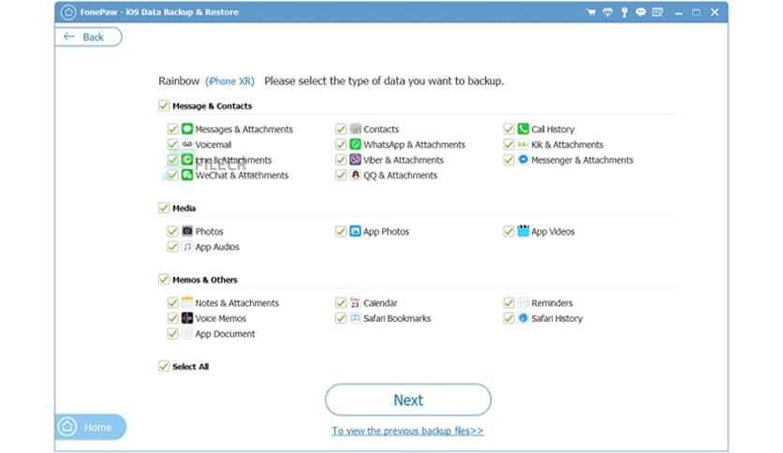This screenshot has height=453, width=783.
Task: Uncheck Viber & Attachments checkbox
Action: (341, 160)
